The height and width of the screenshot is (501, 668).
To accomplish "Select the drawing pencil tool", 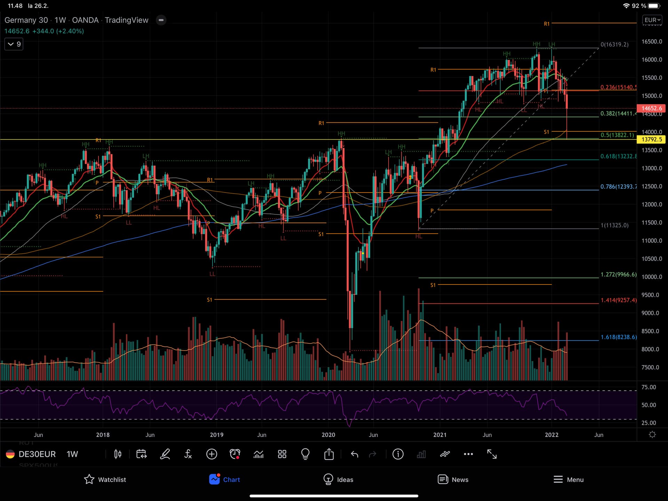I will [x=165, y=454].
